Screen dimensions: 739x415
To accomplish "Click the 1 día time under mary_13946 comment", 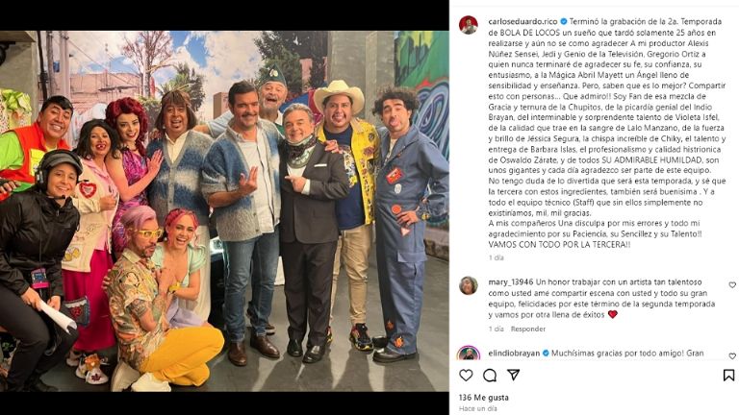I will click(x=496, y=329).
